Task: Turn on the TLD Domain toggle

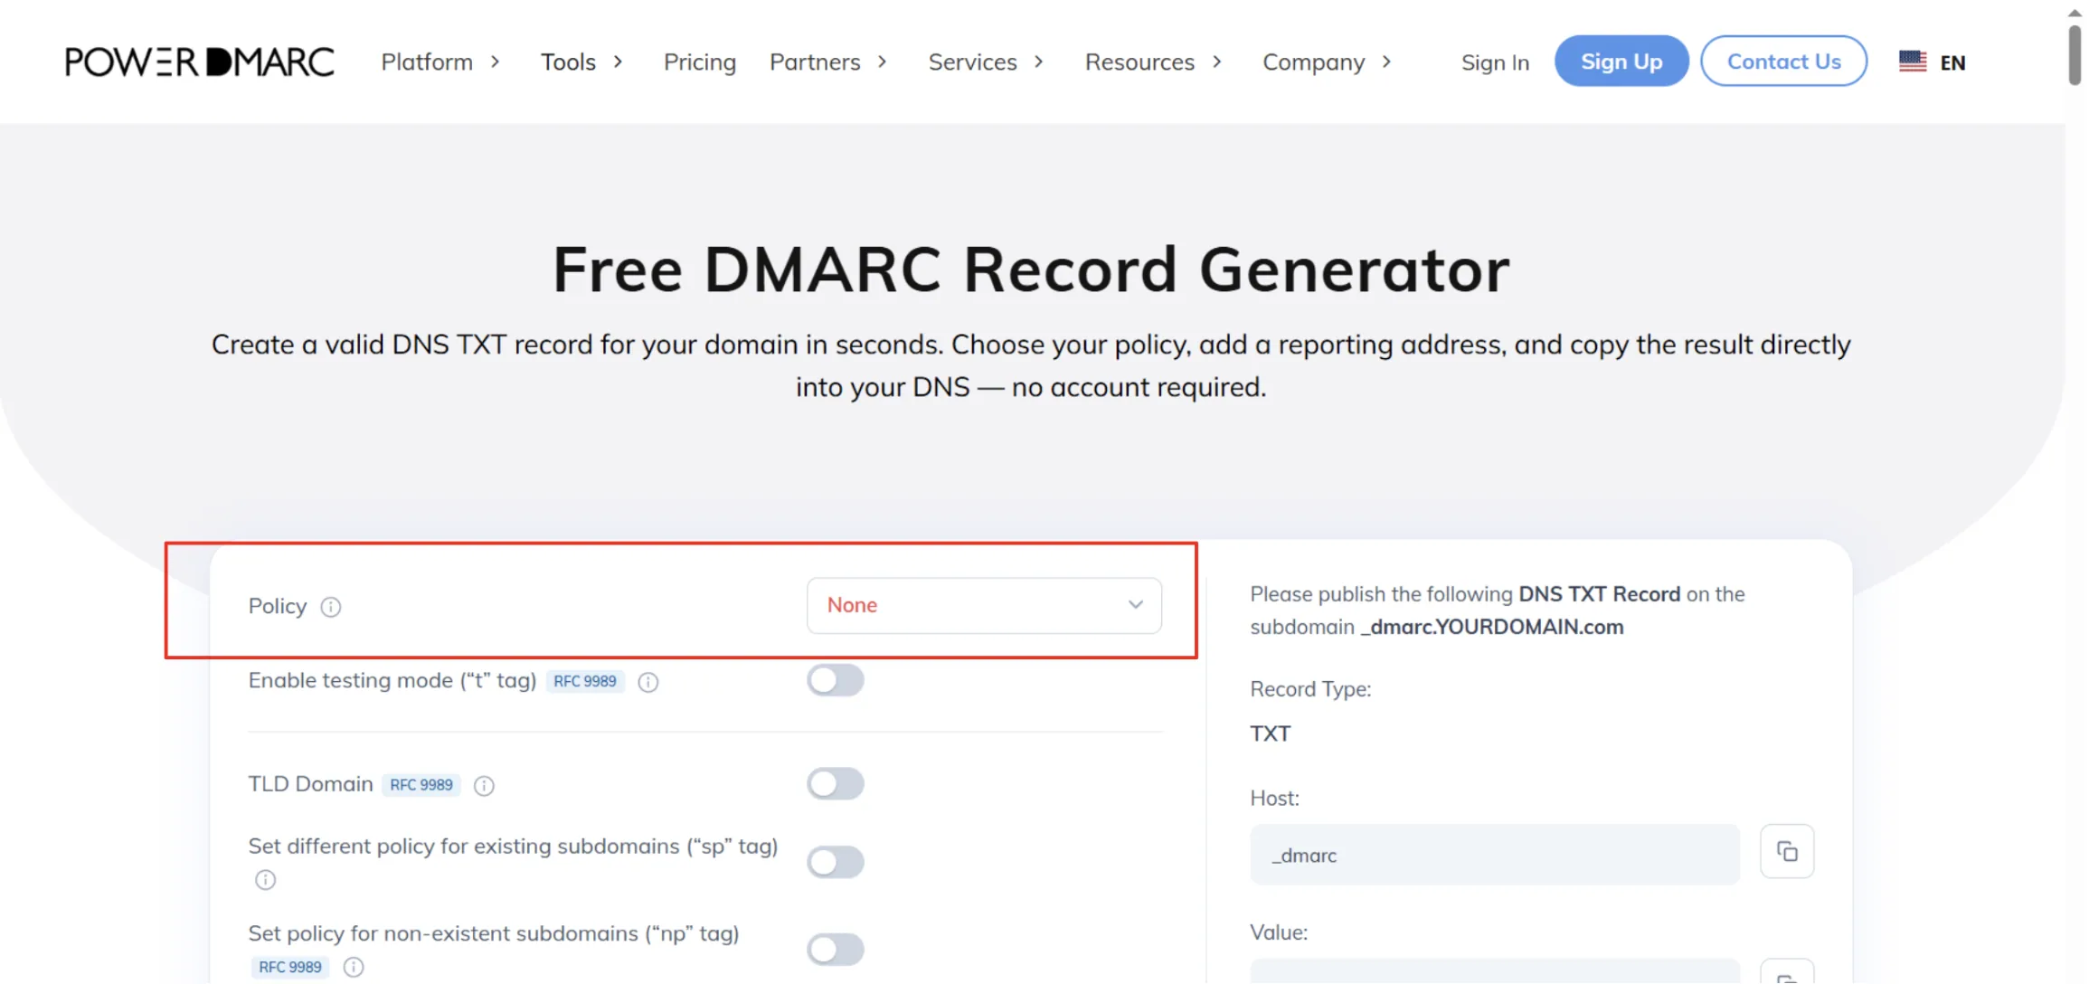Action: [835, 783]
